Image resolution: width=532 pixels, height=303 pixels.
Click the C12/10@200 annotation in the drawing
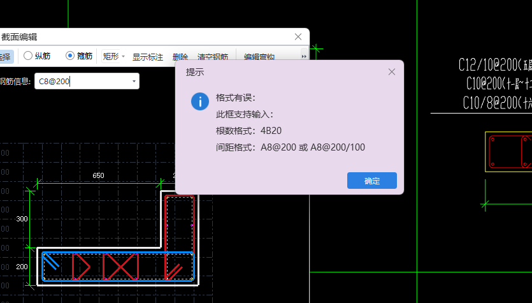(495, 64)
